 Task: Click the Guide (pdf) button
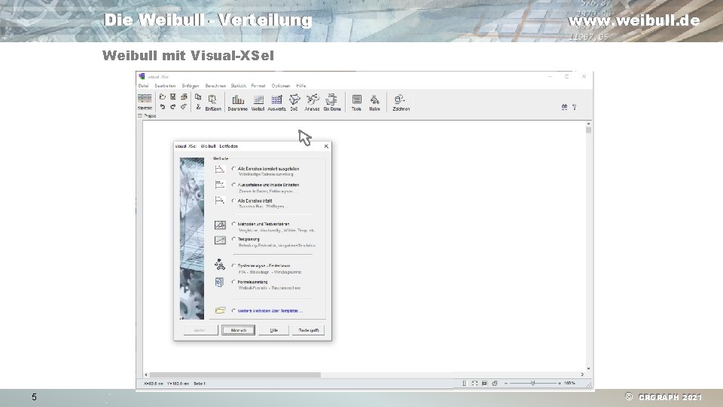click(x=309, y=330)
